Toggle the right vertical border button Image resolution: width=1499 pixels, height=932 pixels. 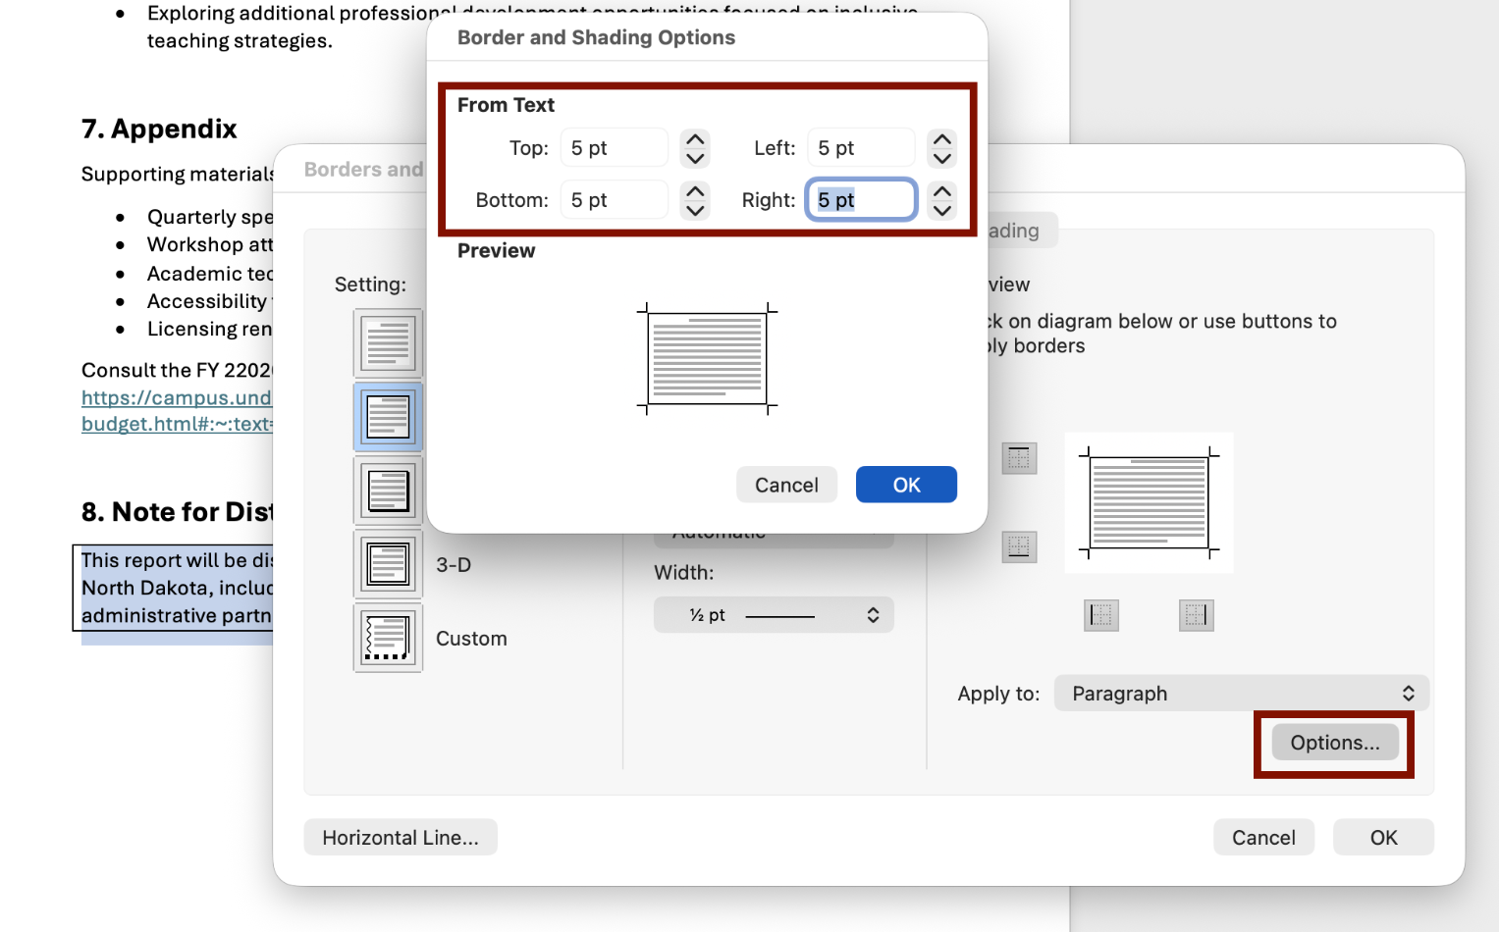[x=1196, y=615]
